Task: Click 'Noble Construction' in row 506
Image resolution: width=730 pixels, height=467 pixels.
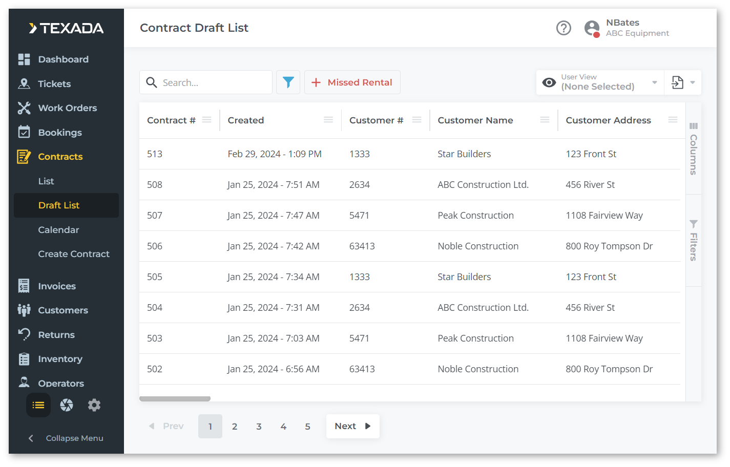Action: (478, 246)
